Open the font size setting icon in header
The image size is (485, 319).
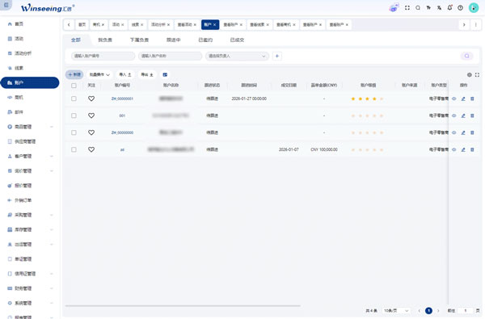pyautogui.click(x=428, y=8)
